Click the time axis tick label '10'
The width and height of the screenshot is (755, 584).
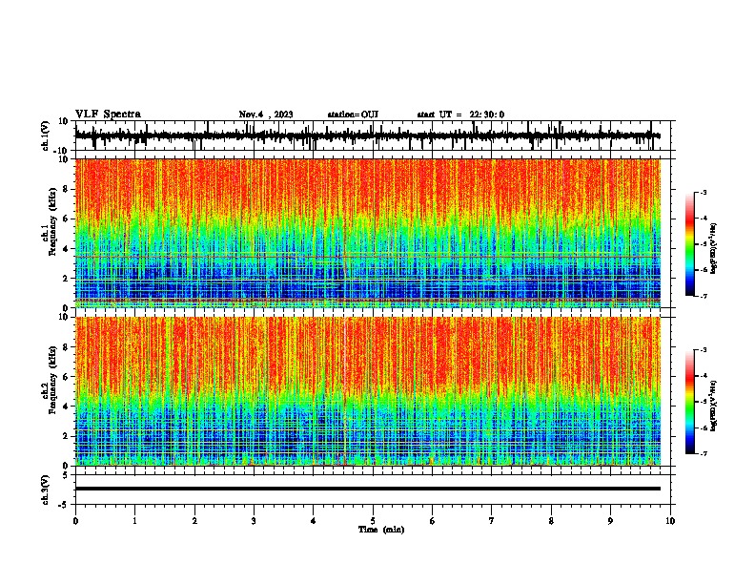(x=670, y=521)
